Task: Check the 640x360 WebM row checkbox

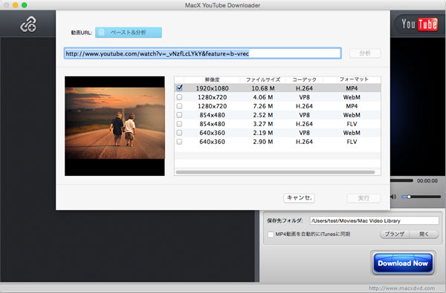Action: (x=179, y=133)
